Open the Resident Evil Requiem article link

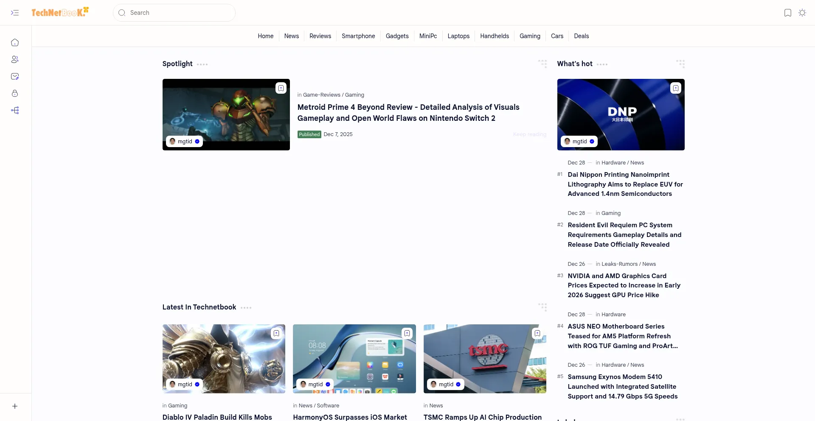tap(624, 235)
